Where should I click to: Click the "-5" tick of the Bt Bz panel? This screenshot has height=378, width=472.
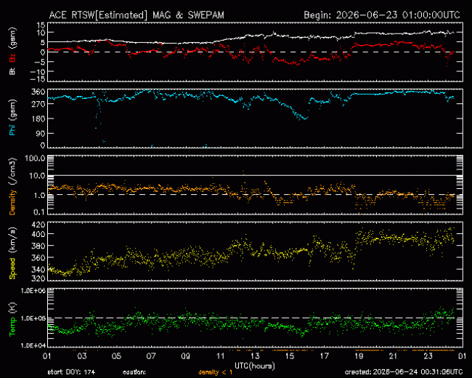point(40,62)
